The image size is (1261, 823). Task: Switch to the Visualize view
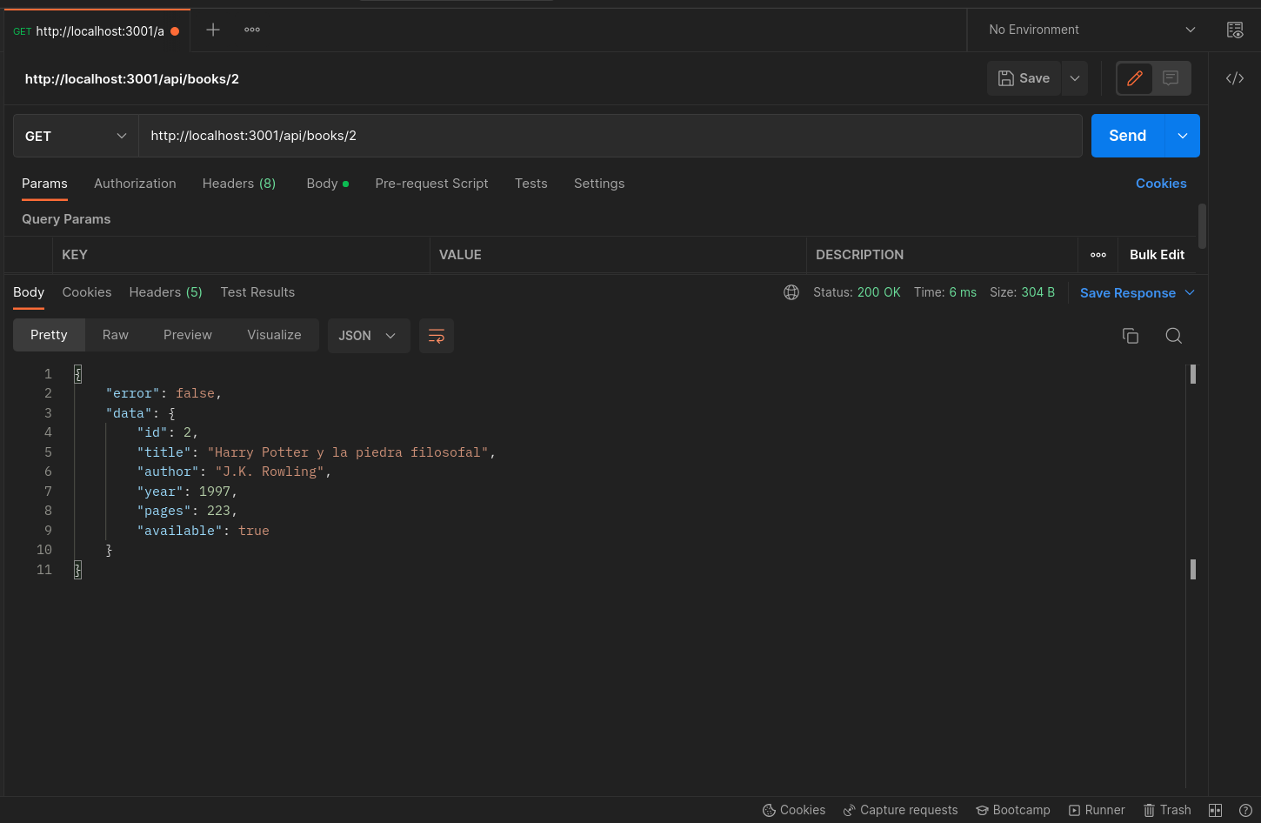(274, 335)
